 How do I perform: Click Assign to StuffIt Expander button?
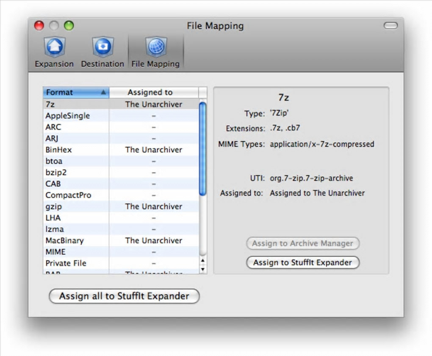[x=302, y=263]
